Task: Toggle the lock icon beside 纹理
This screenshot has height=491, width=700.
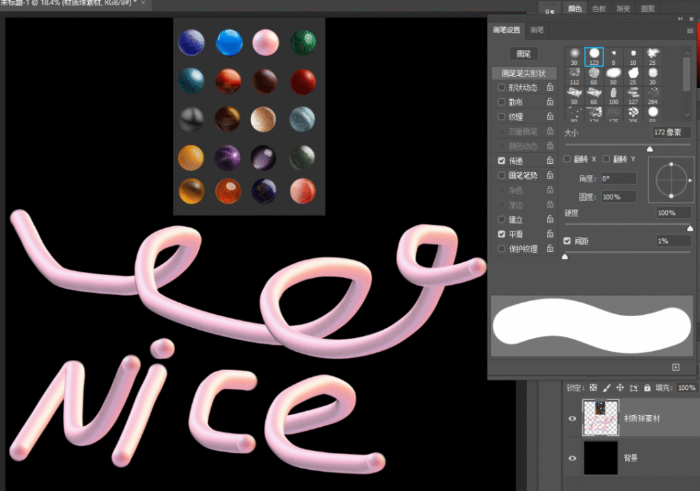Action: (550, 116)
